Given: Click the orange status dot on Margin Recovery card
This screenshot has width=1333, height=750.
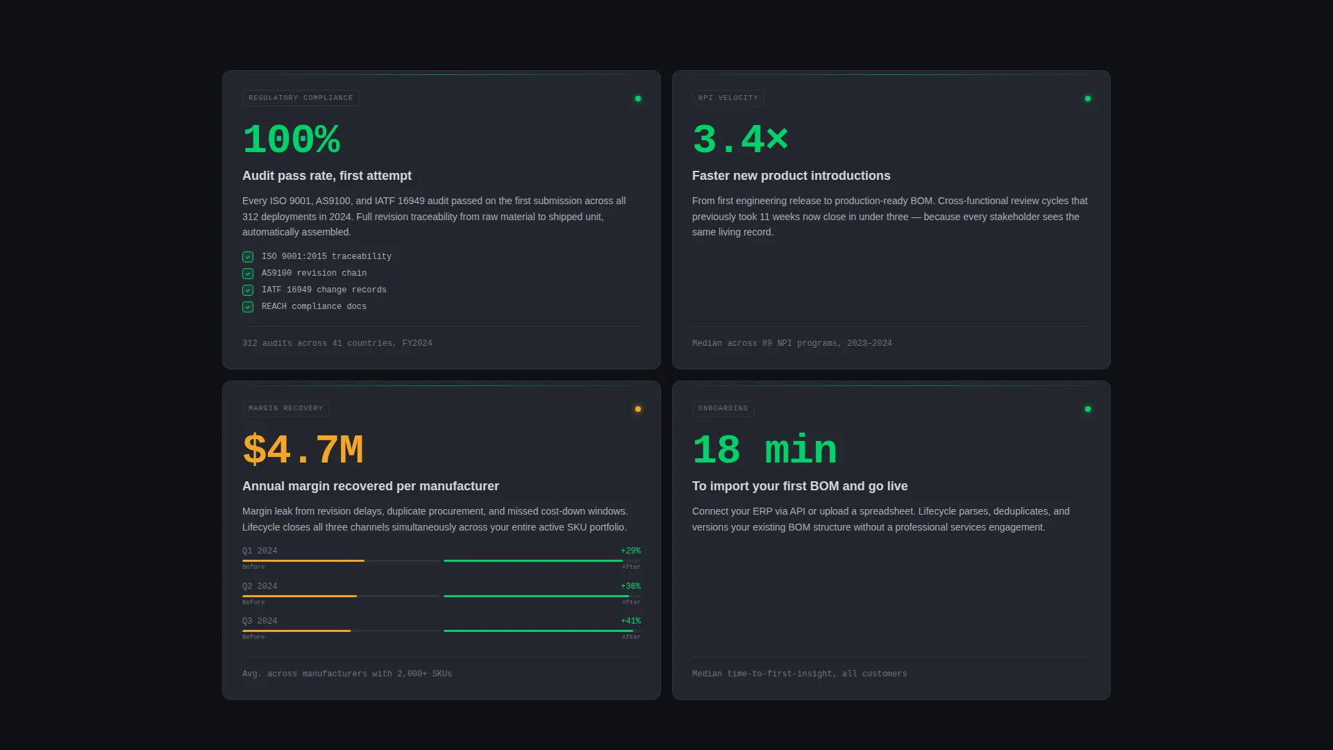Looking at the screenshot, I should pyautogui.click(x=638, y=409).
